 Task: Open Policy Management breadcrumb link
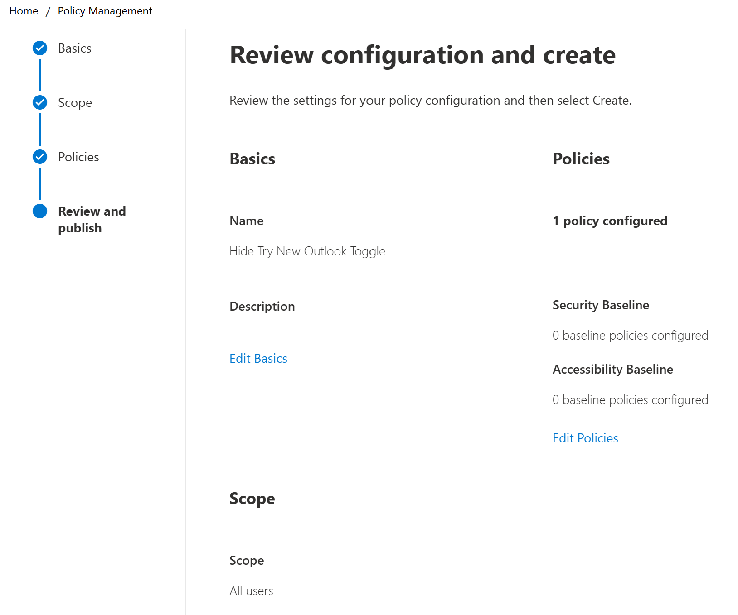tap(105, 11)
